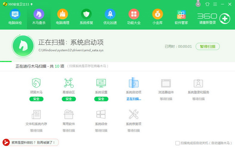Screen dimensions: 235x148
Task: Click the upgrade arrow next to 360安全卫士11
Action: tap(31, 4)
